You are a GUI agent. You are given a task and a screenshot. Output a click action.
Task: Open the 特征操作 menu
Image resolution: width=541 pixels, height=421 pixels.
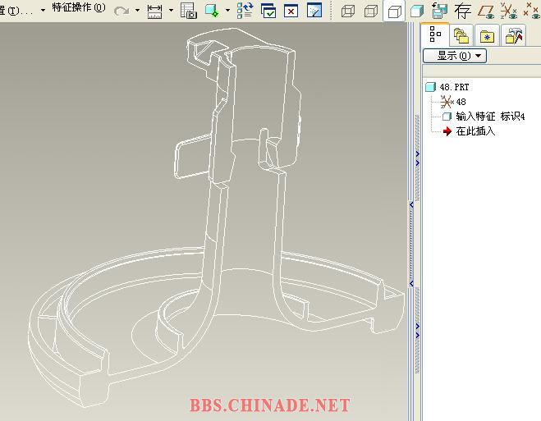coord(79,8)
